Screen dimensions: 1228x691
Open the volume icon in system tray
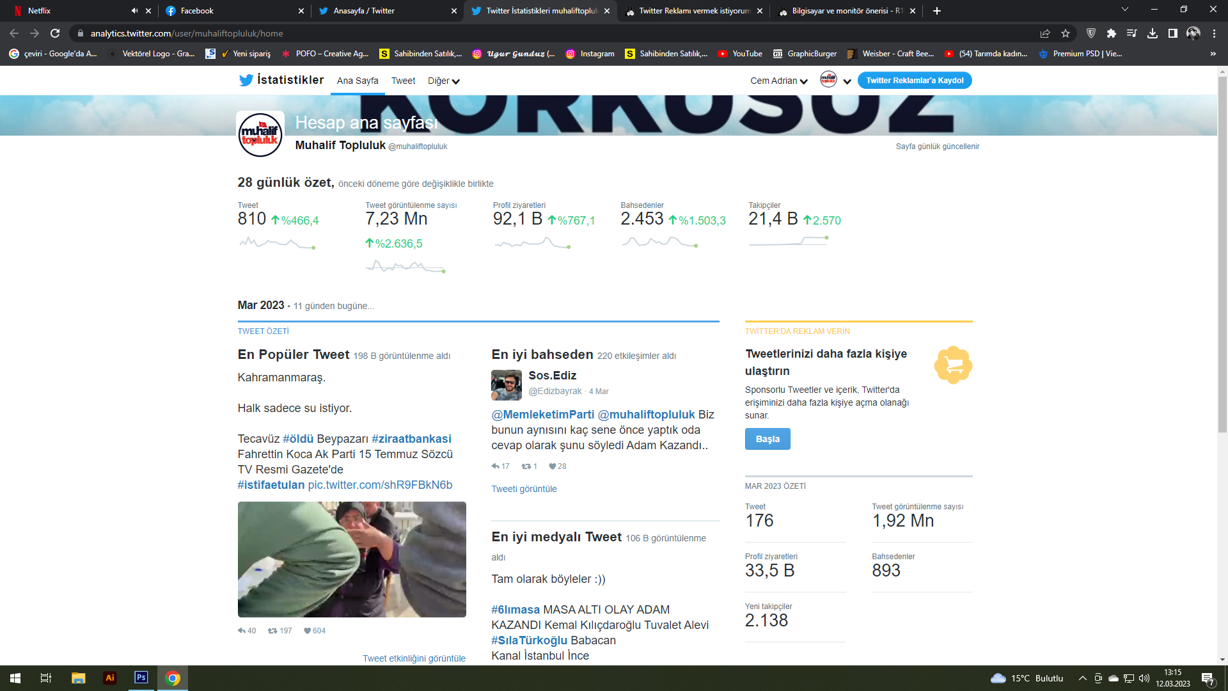(x=1144, y=678)
